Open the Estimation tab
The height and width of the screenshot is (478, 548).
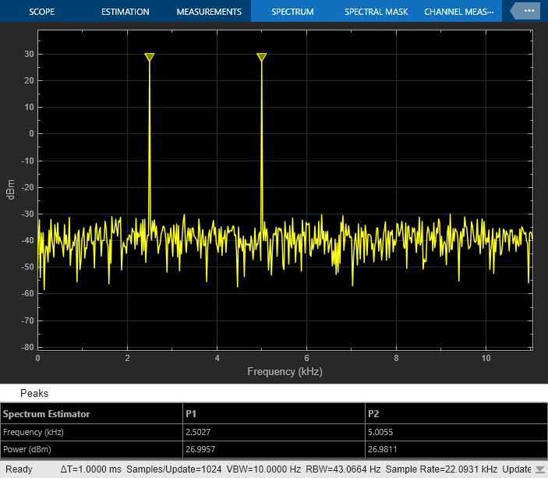(125, 12)
